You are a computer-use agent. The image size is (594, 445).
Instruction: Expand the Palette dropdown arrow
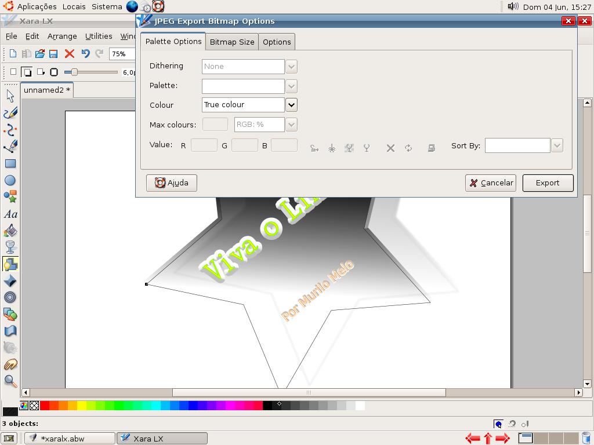pos(291,86)
